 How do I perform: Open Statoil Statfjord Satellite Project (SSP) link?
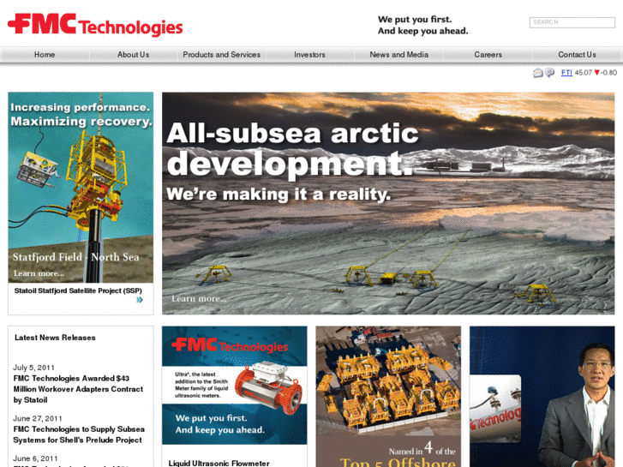click(78, 290)
